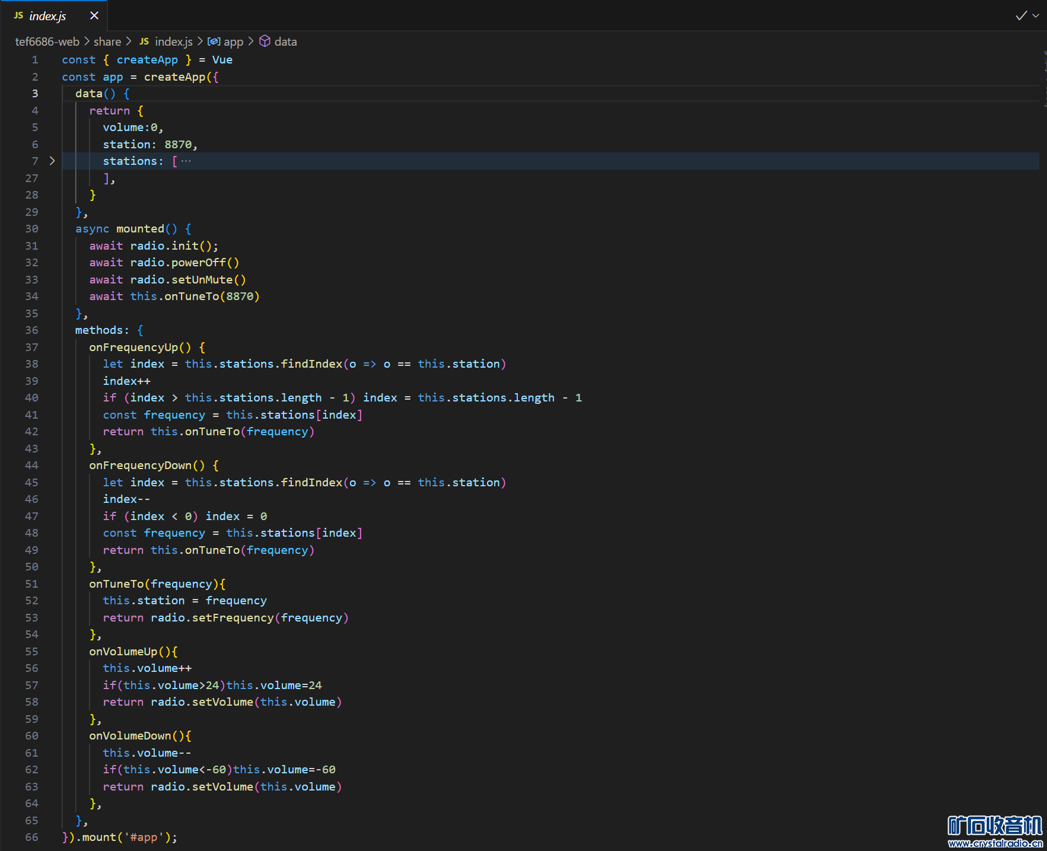
Task: Click line number 66 in the gutter
Action: point(32,837)
